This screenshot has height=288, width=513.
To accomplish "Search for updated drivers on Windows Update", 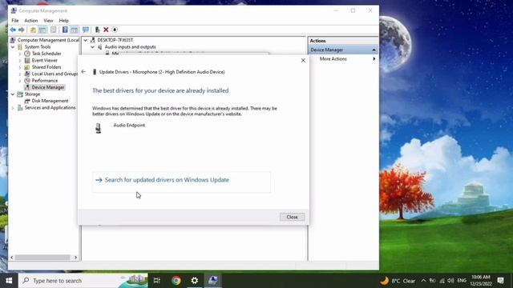I will (181, 182).
